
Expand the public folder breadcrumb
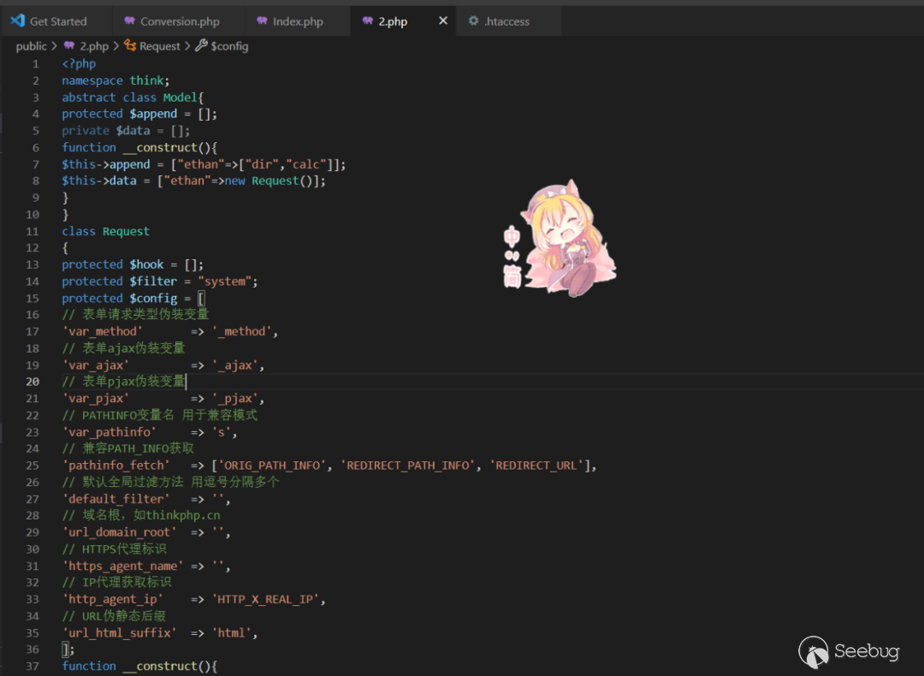[x=32, y=46]
